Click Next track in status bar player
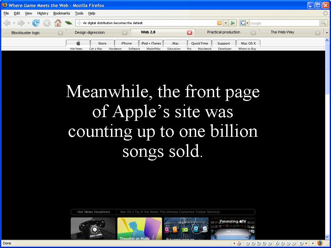 pyautogui.click(x=270, y=243)
